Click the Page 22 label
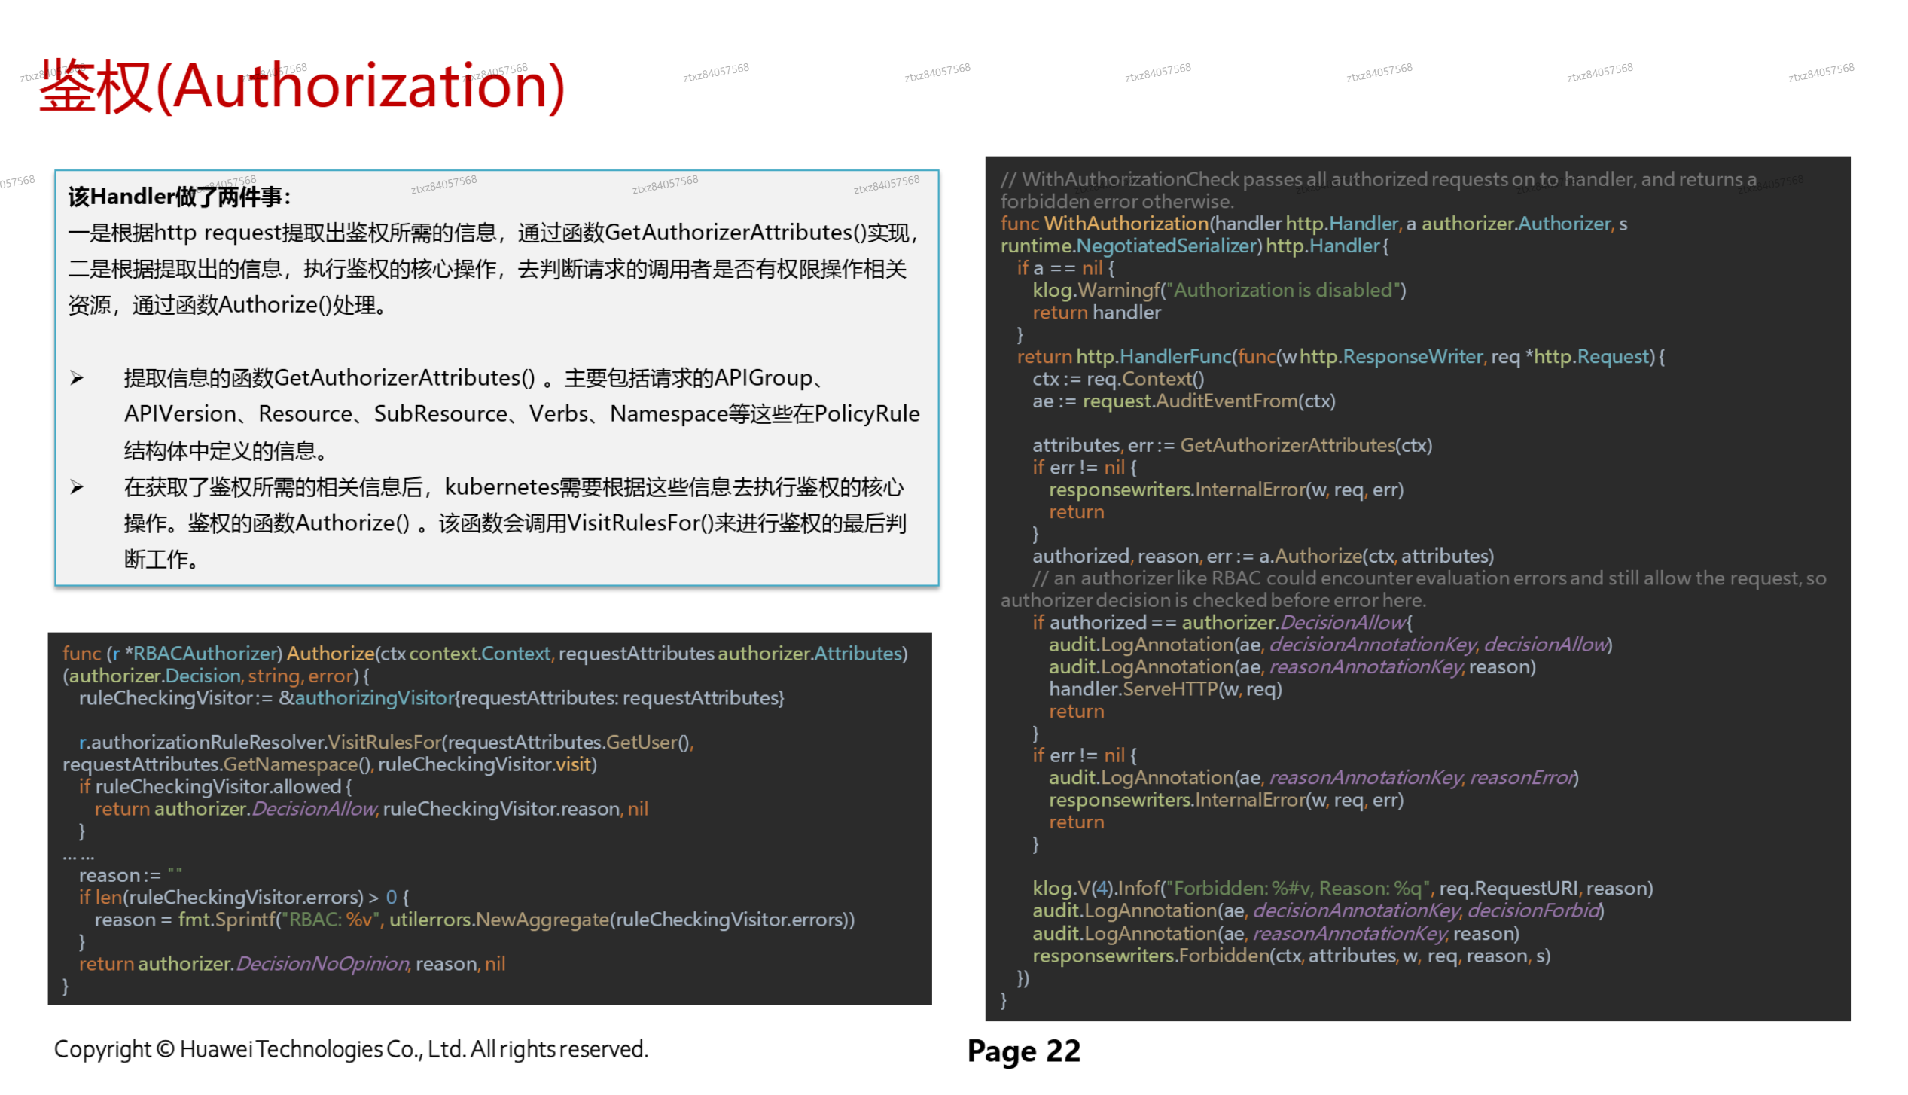This screenshot has width=1908, height=1095. pos(1023,1051)
